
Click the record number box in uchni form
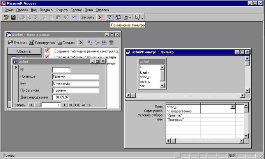click(x=51, y=105)
